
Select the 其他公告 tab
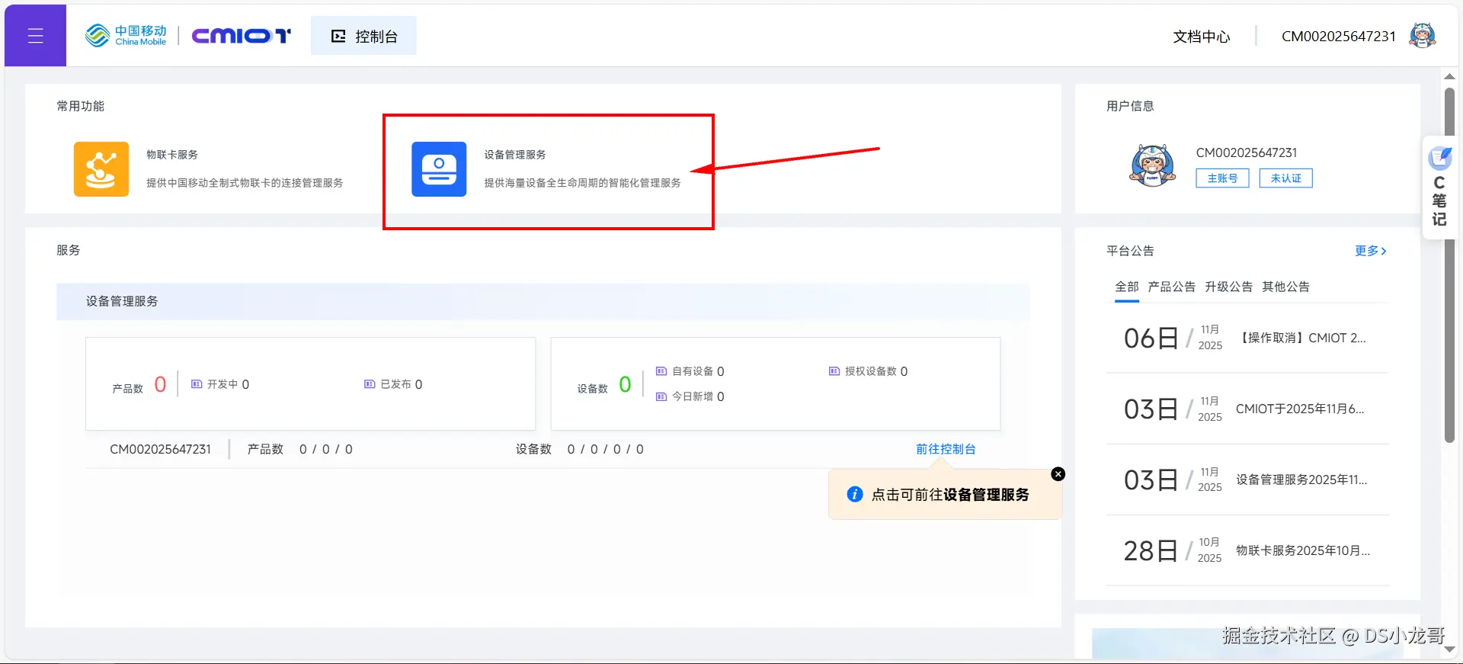tap(1285, 287)
